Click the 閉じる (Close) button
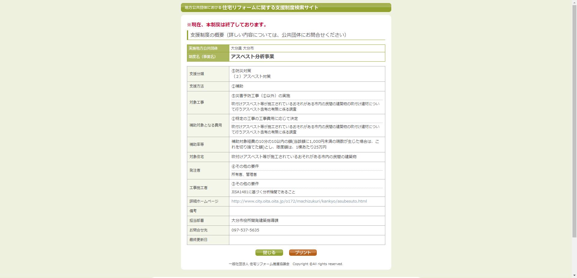This screenshot has height=278, width=577. coord(269,252)
